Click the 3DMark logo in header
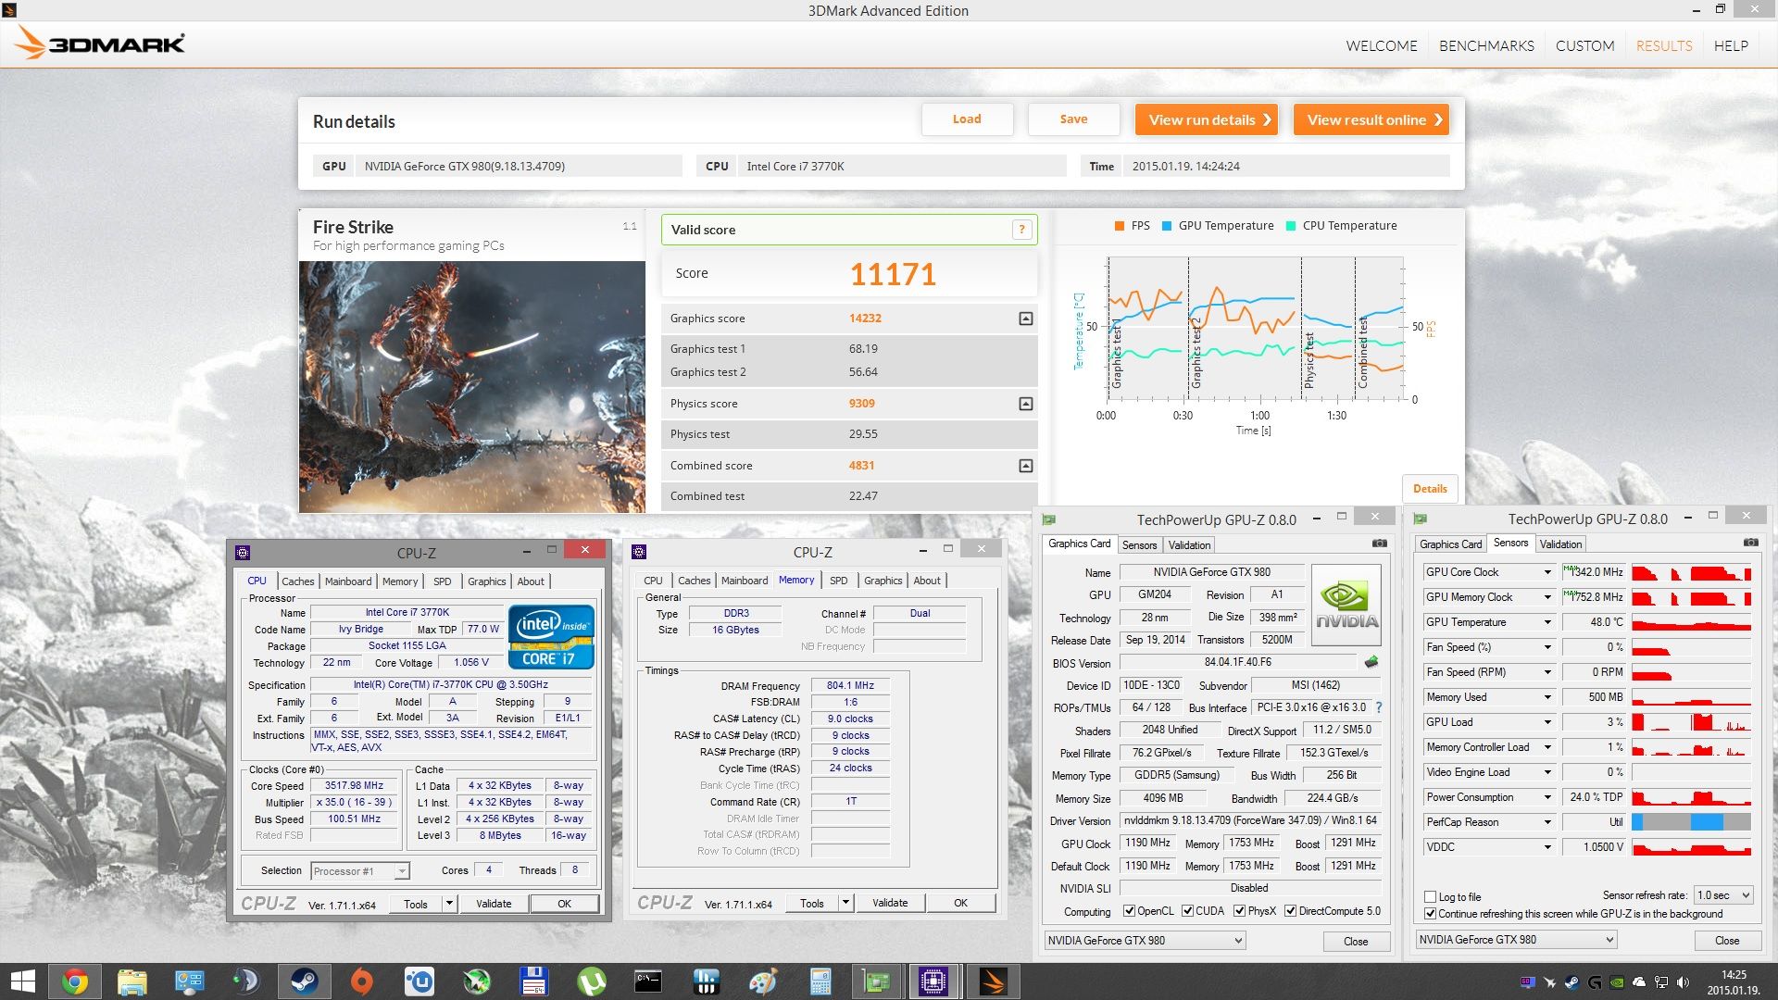1778x1000 pixels. coord(101,43)
